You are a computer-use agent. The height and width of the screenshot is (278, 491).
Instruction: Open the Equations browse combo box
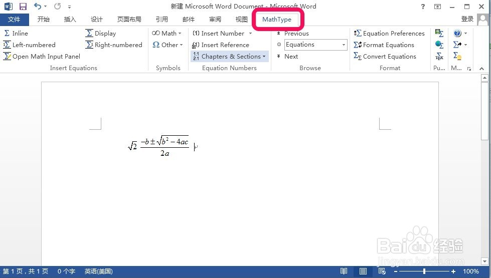coord(315,45)
